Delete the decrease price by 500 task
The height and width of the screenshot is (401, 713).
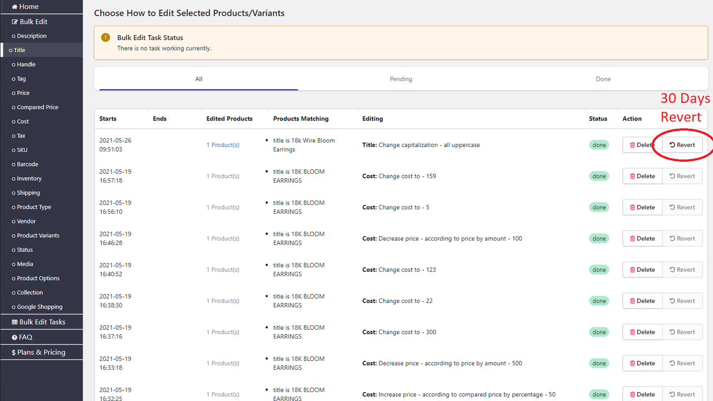coord(642,363)
